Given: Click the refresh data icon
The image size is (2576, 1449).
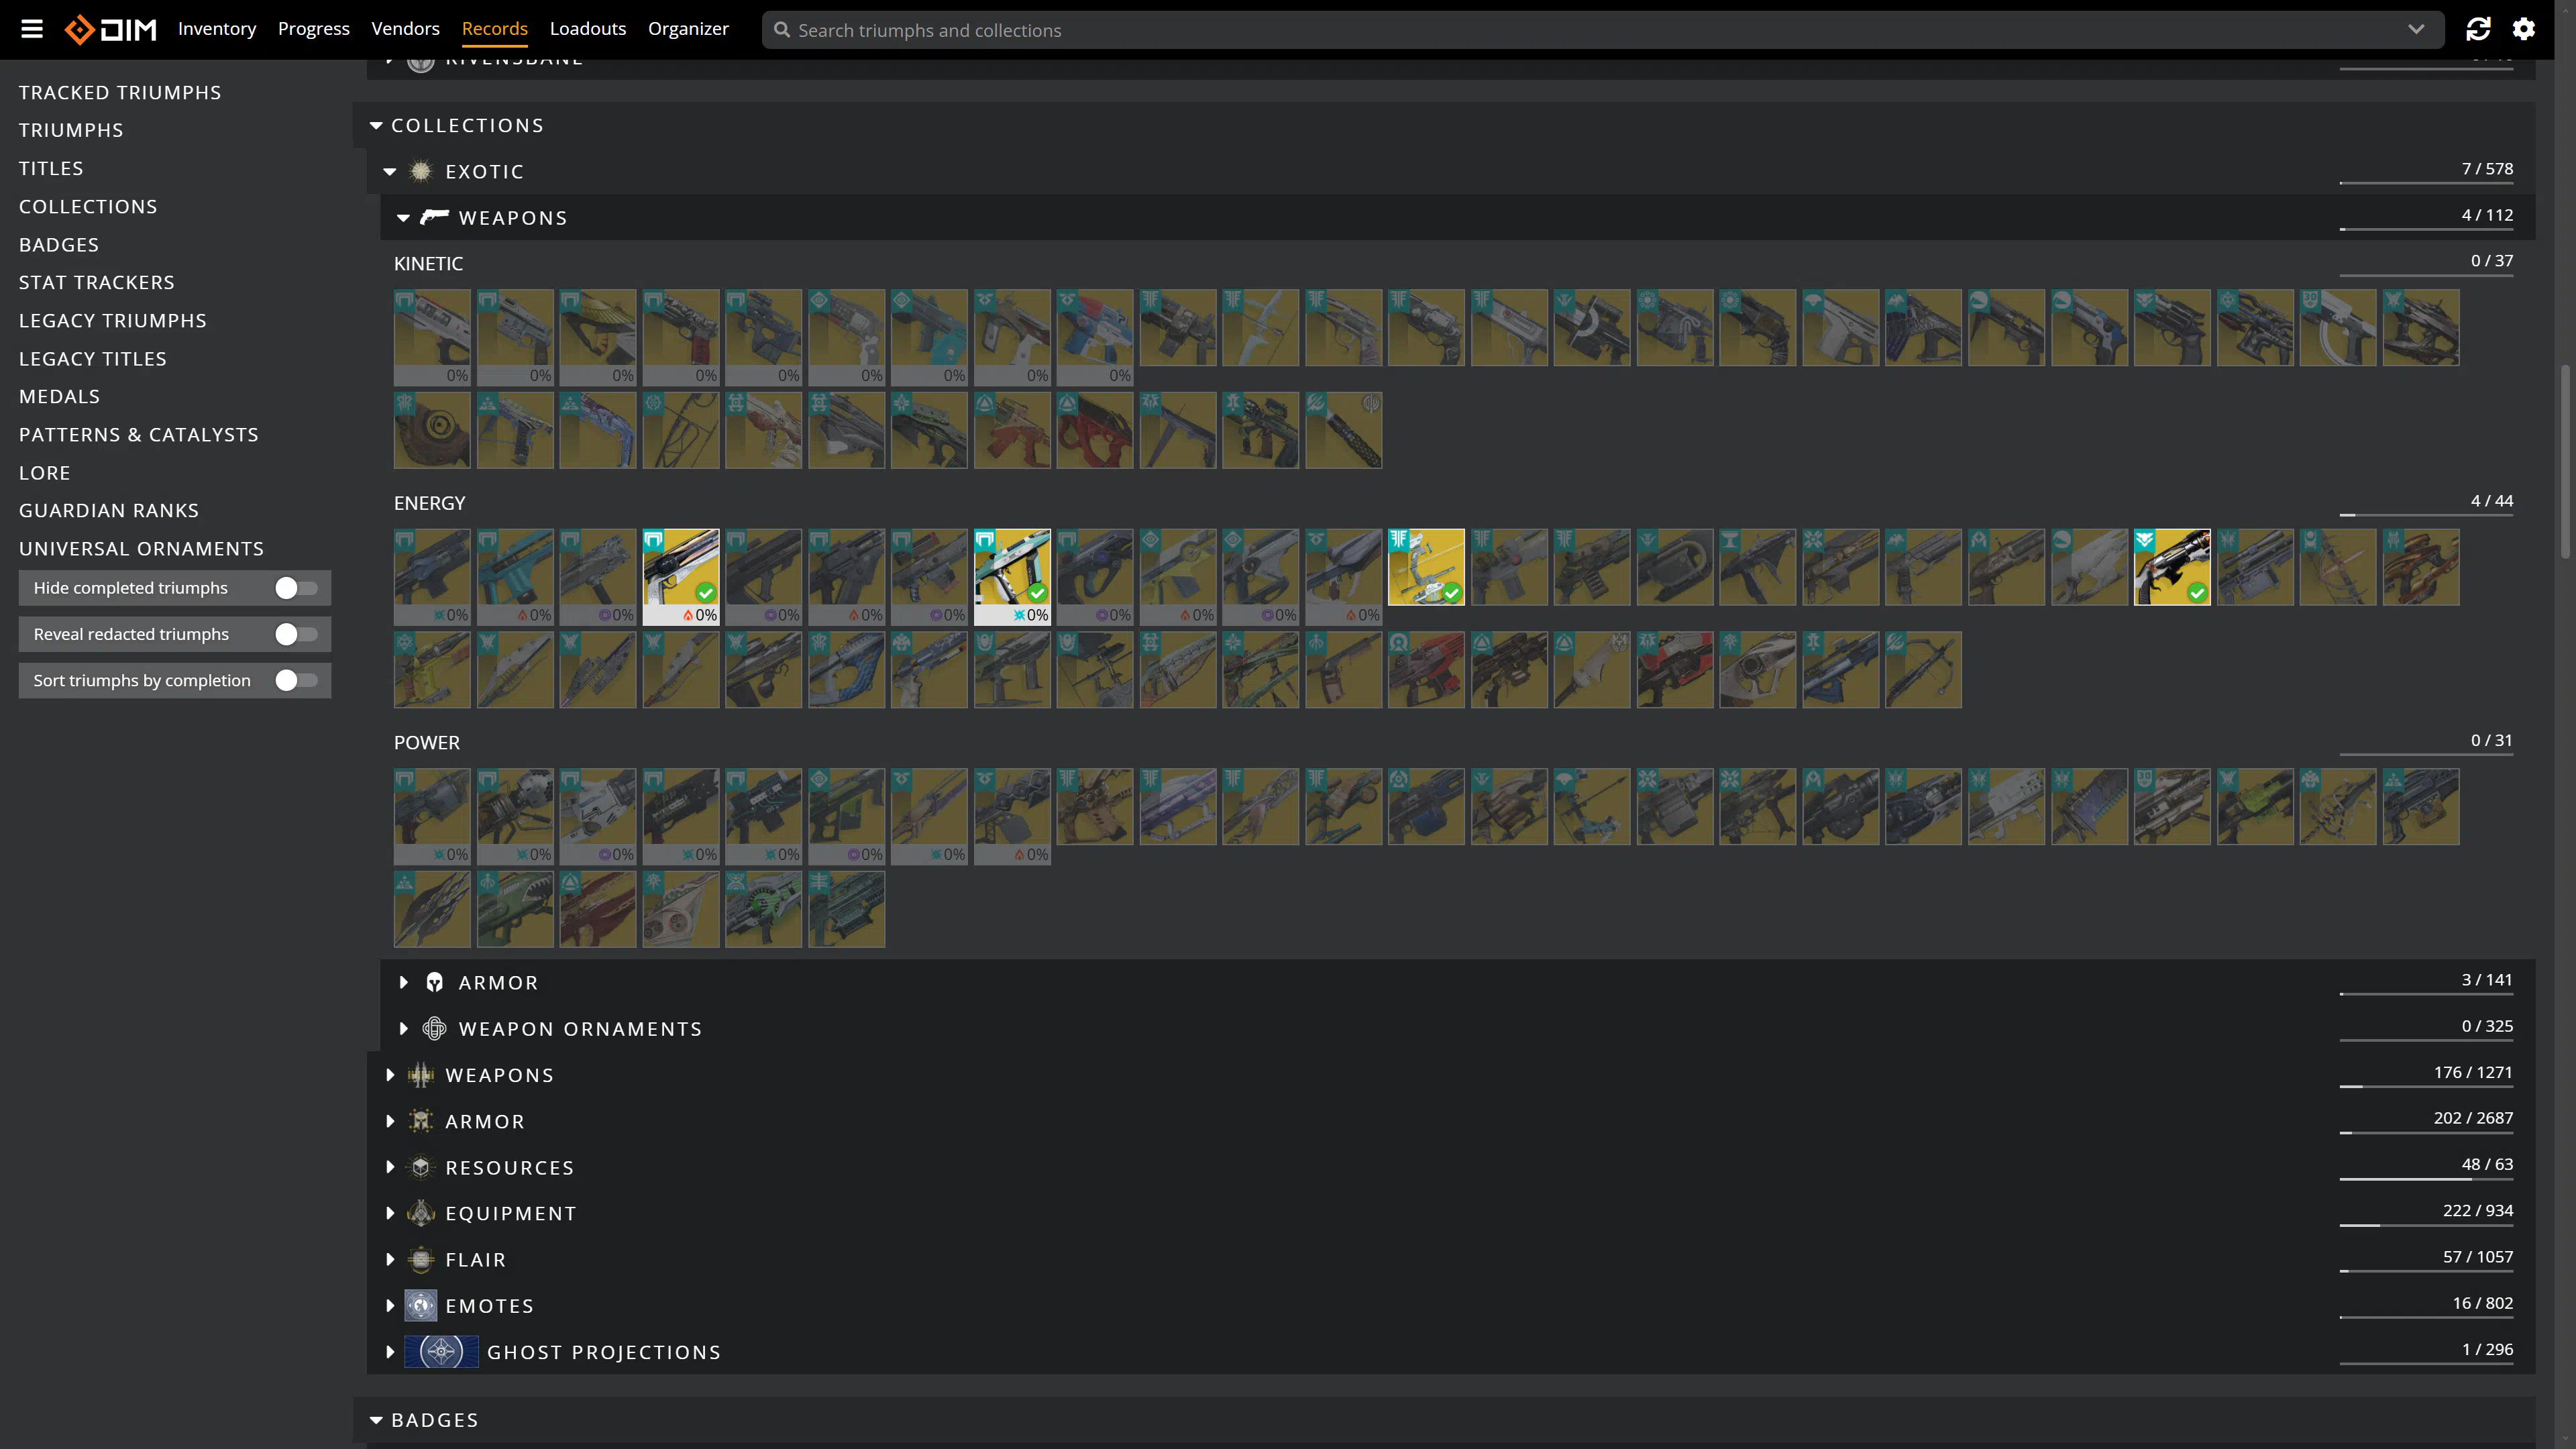Looking at the screenshot, I should click(2477, 29).
